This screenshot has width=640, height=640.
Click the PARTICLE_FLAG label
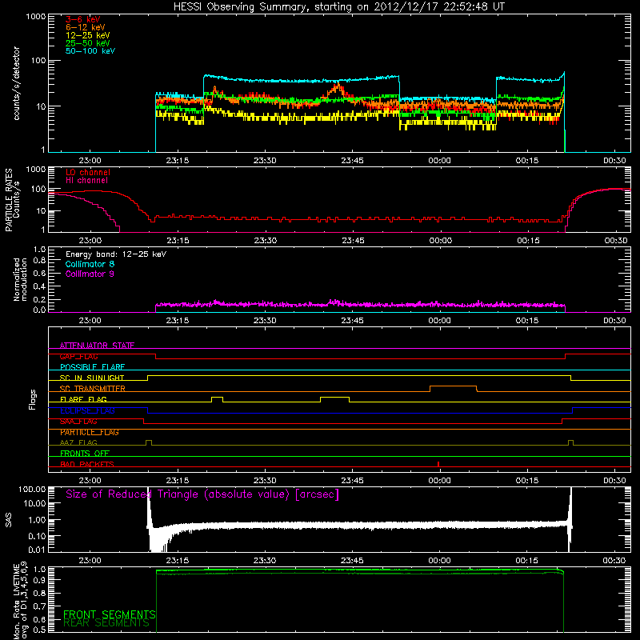tap(90, 432)
